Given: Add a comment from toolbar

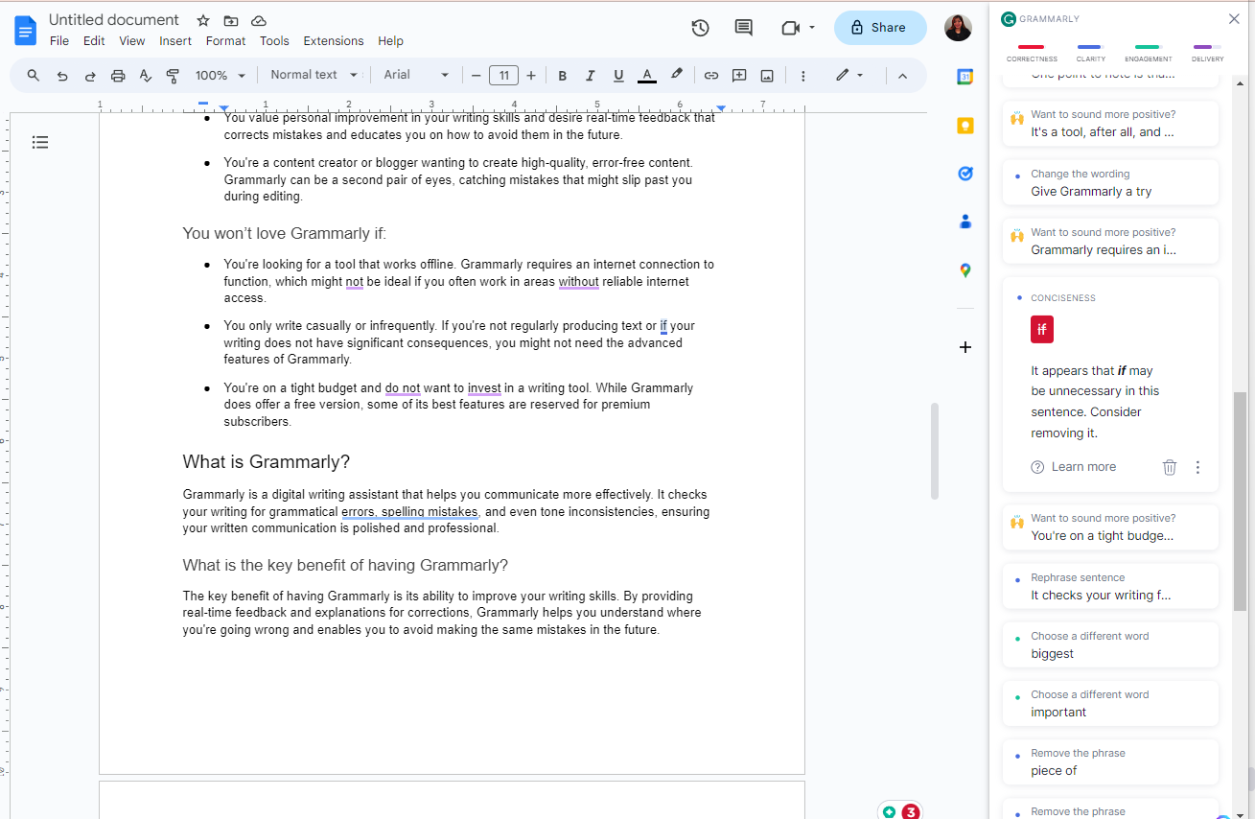Looking at the screenshot, I should click(x=739, y=75).
